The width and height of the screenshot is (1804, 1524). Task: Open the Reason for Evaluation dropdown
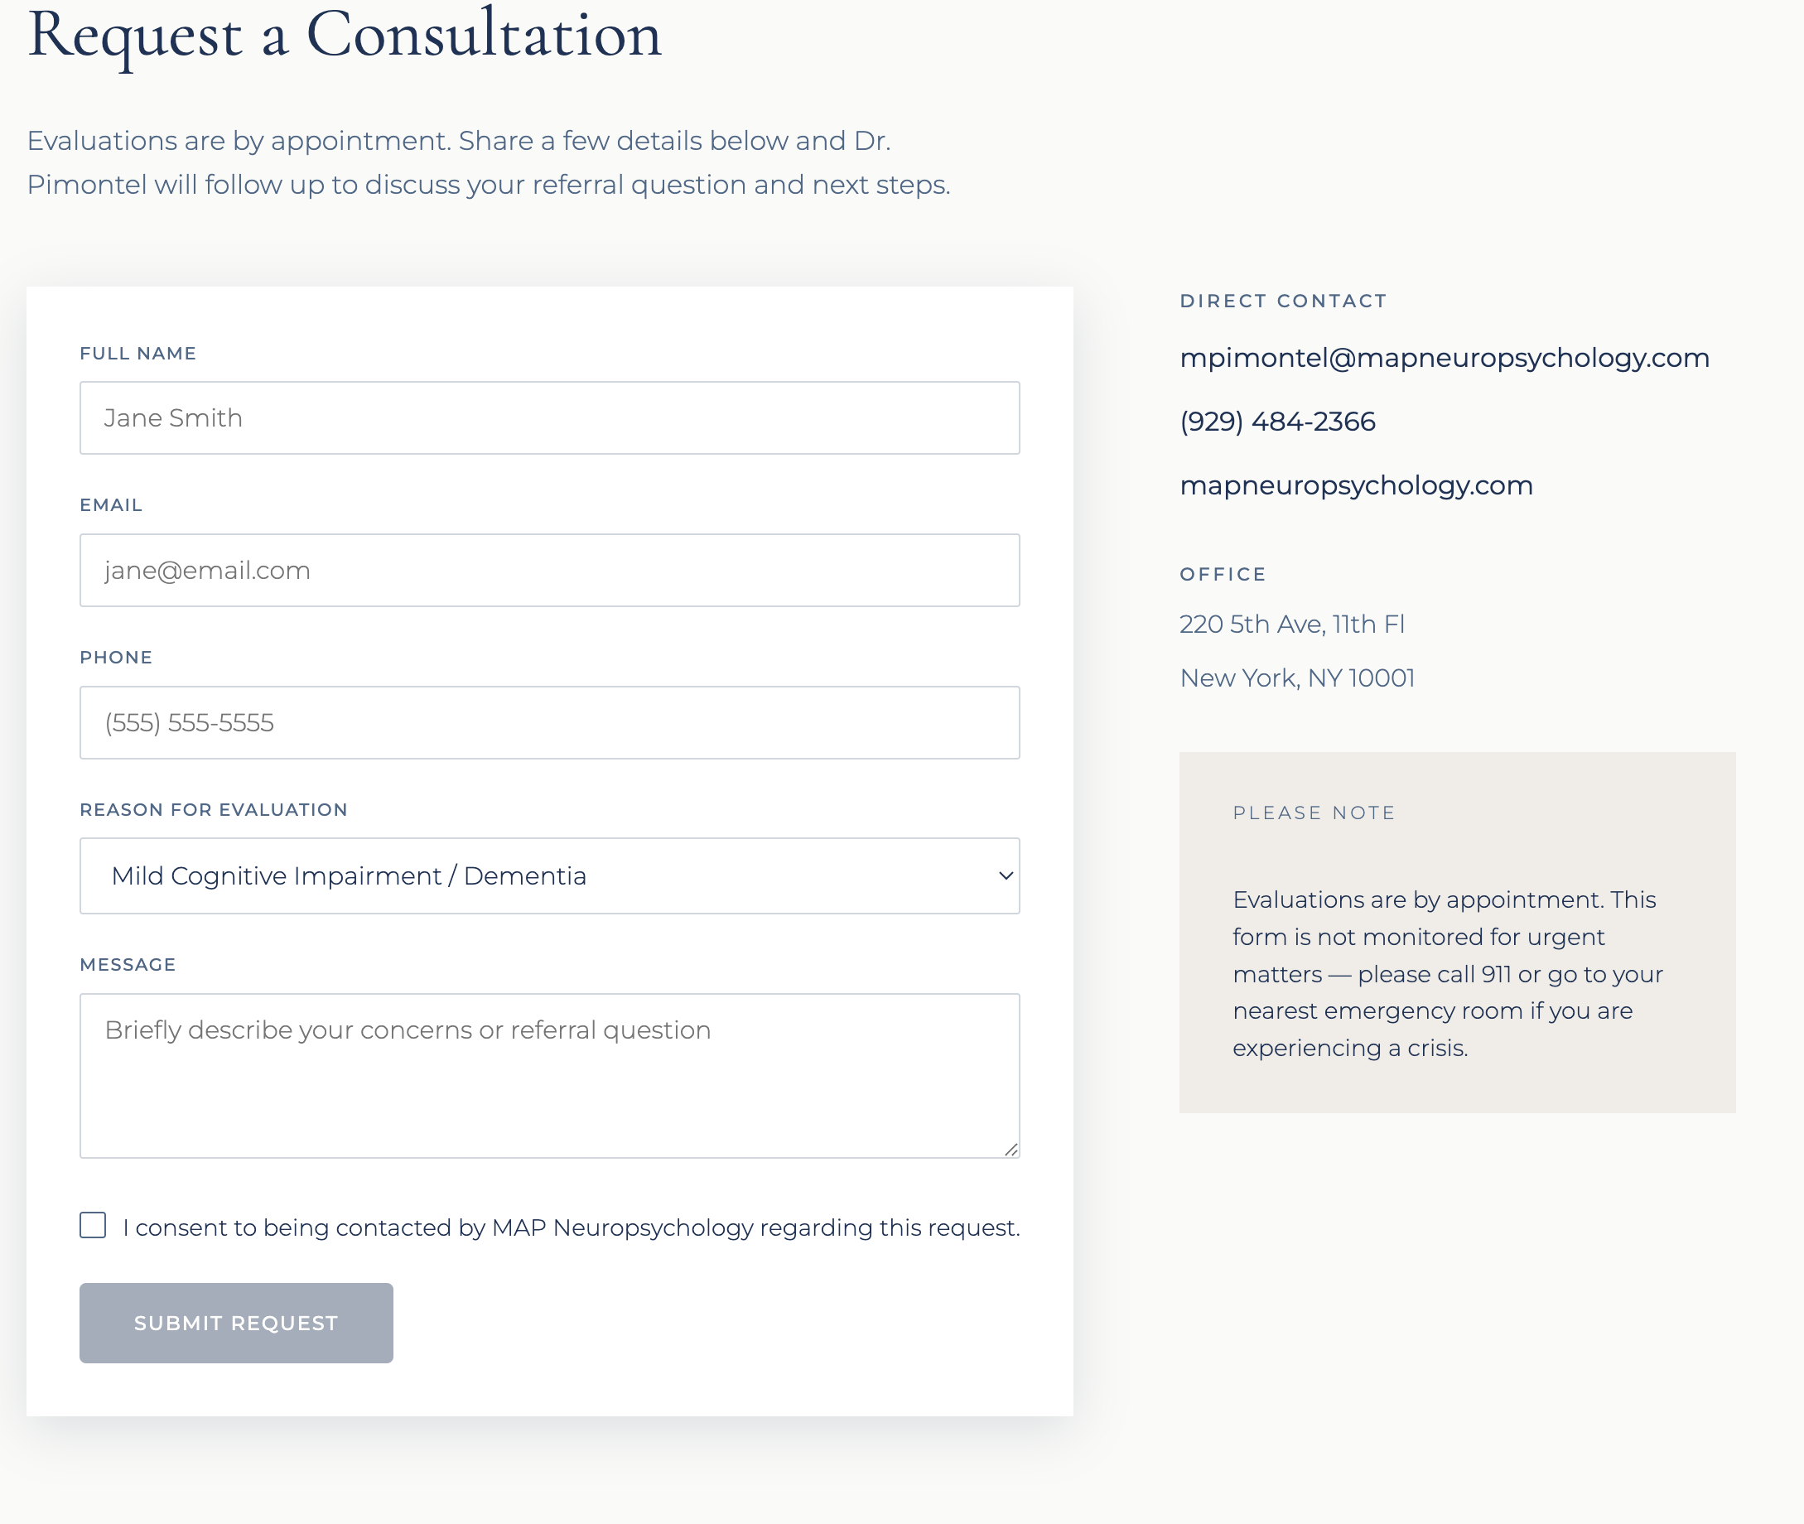pyautogui.click(x=549, y=875)
